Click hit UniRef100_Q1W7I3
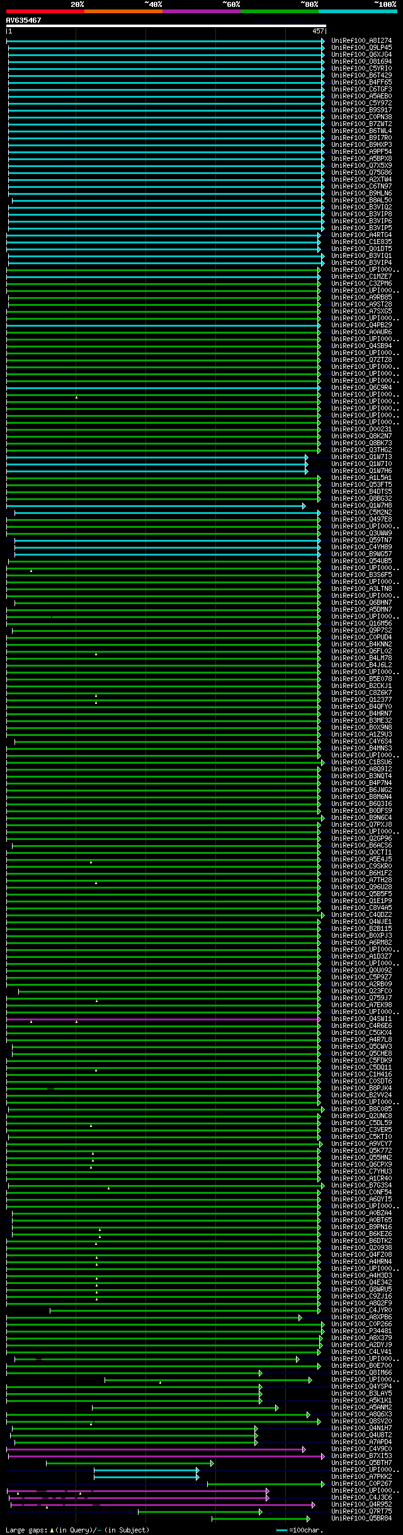This screenshot has width=403, height=1535. pos(361,457)
